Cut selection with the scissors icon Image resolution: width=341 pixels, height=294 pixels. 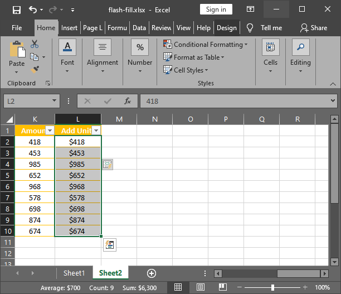tap(35, 44)
